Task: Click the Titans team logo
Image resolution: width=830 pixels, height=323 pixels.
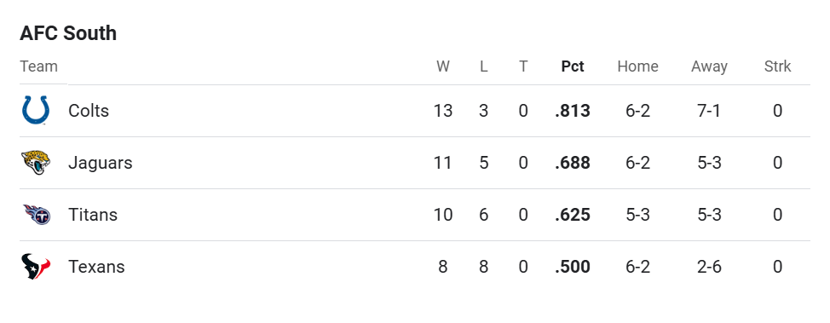Action: [x=37, y=215]
